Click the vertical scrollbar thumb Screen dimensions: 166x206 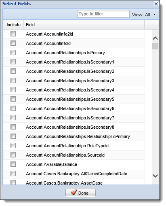point(155,46)
